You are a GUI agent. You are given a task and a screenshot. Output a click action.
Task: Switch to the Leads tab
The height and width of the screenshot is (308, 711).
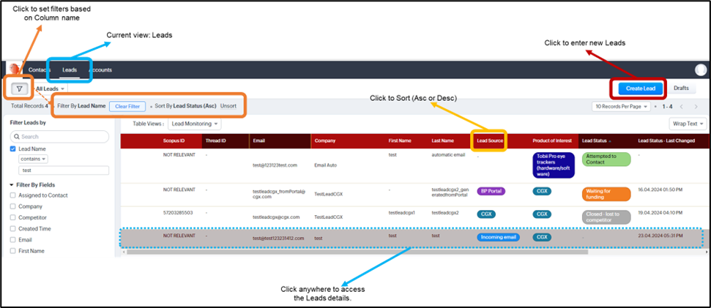(70, 70)
